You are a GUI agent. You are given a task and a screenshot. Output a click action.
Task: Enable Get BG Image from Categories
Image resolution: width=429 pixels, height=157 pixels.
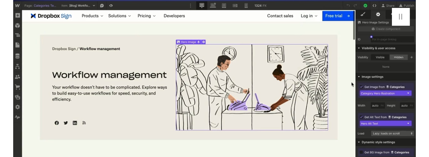coord(361,152)
